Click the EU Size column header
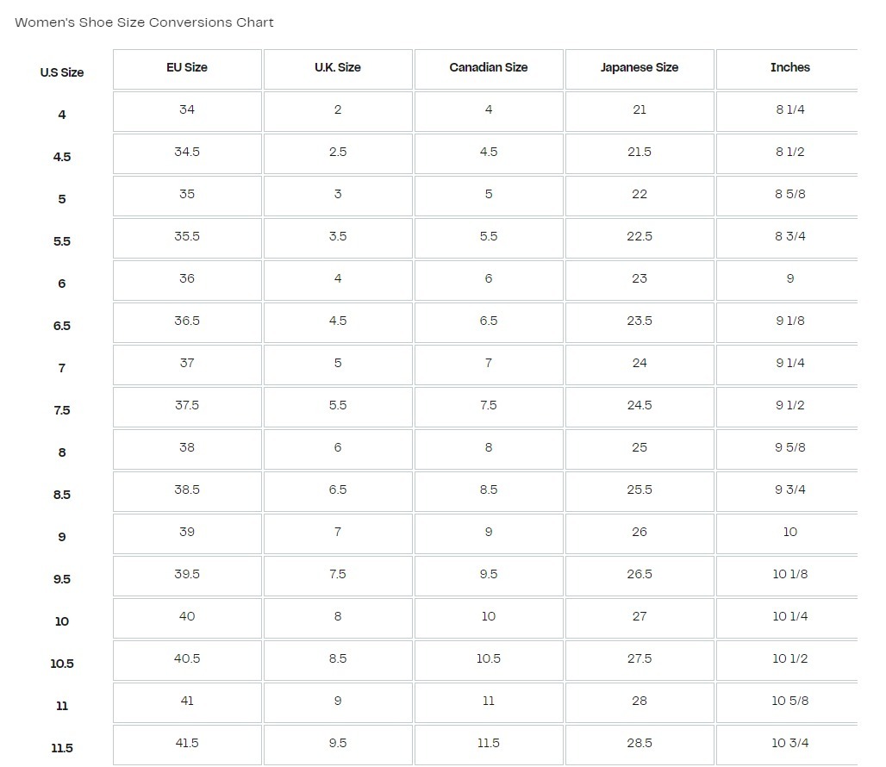The height and width of the screenshot is (767, 886). pos(187,67)
